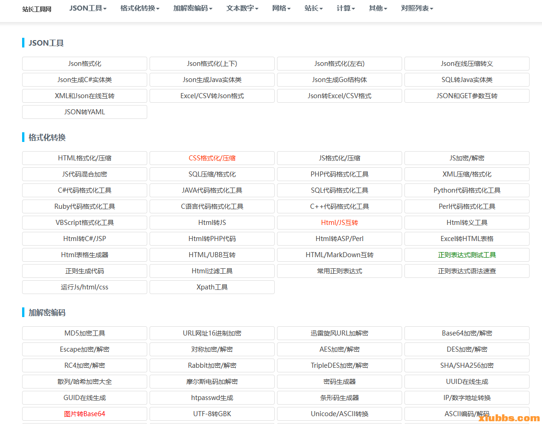This screenshot has width=542, height=424.
Task: Choose the Python代码格式化工具 button
Action: click(467, 190)
